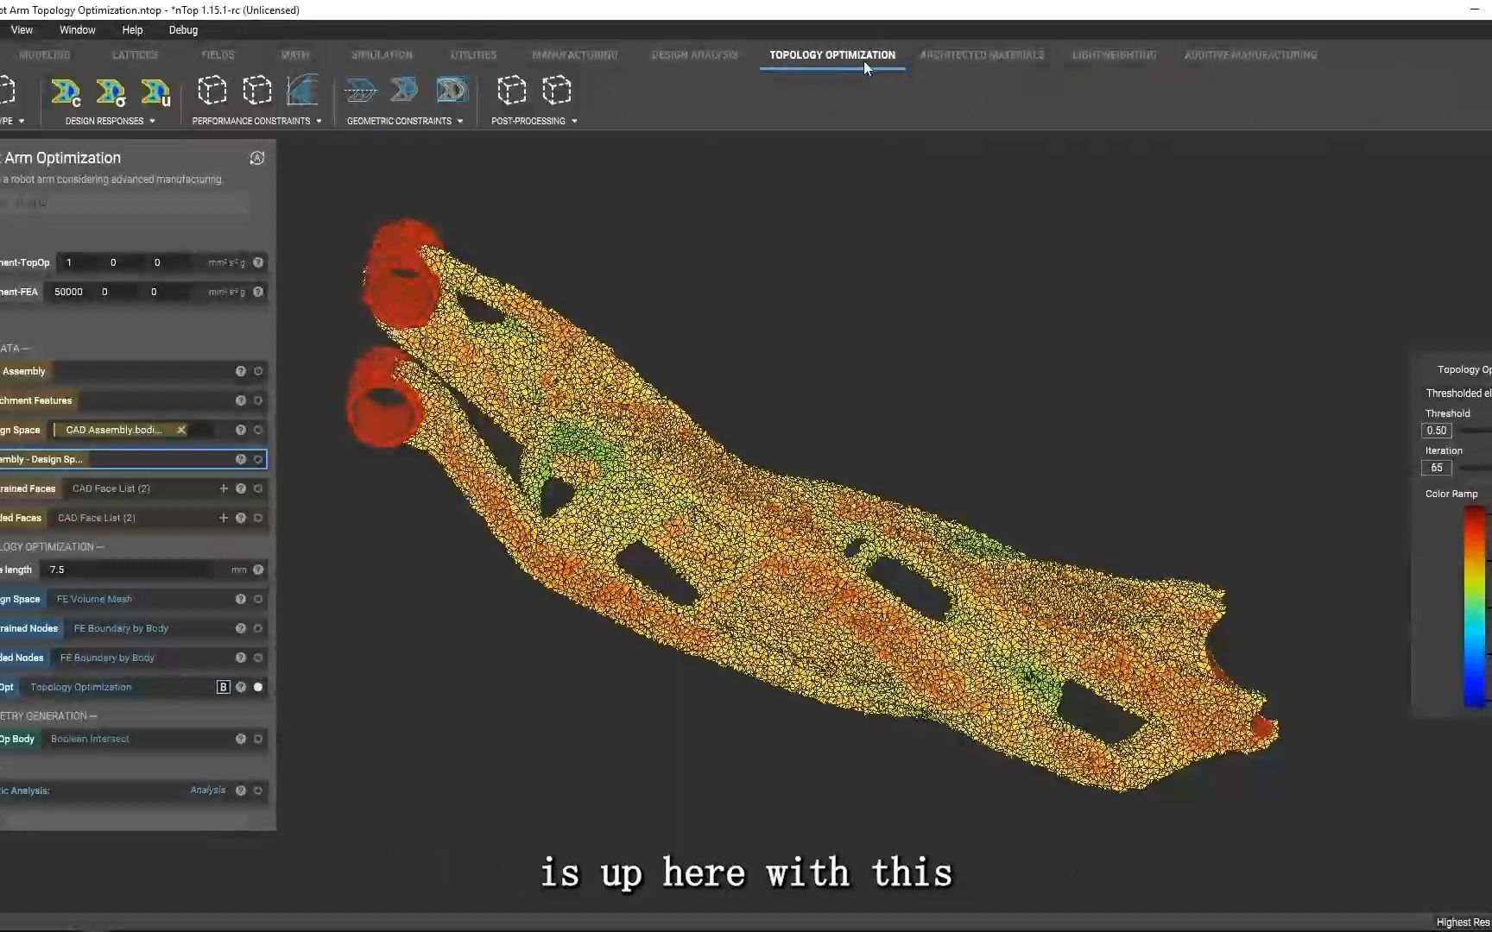Click the X to clear CAD Assembly.bodi design space

[x=181, y=430]
